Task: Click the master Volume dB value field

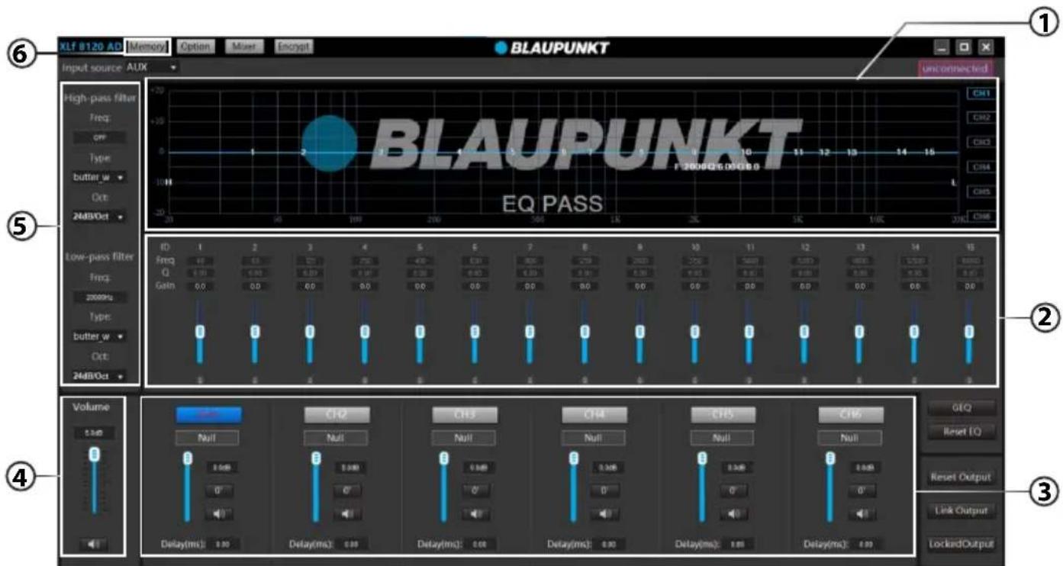Action: [x=95, y=433]
